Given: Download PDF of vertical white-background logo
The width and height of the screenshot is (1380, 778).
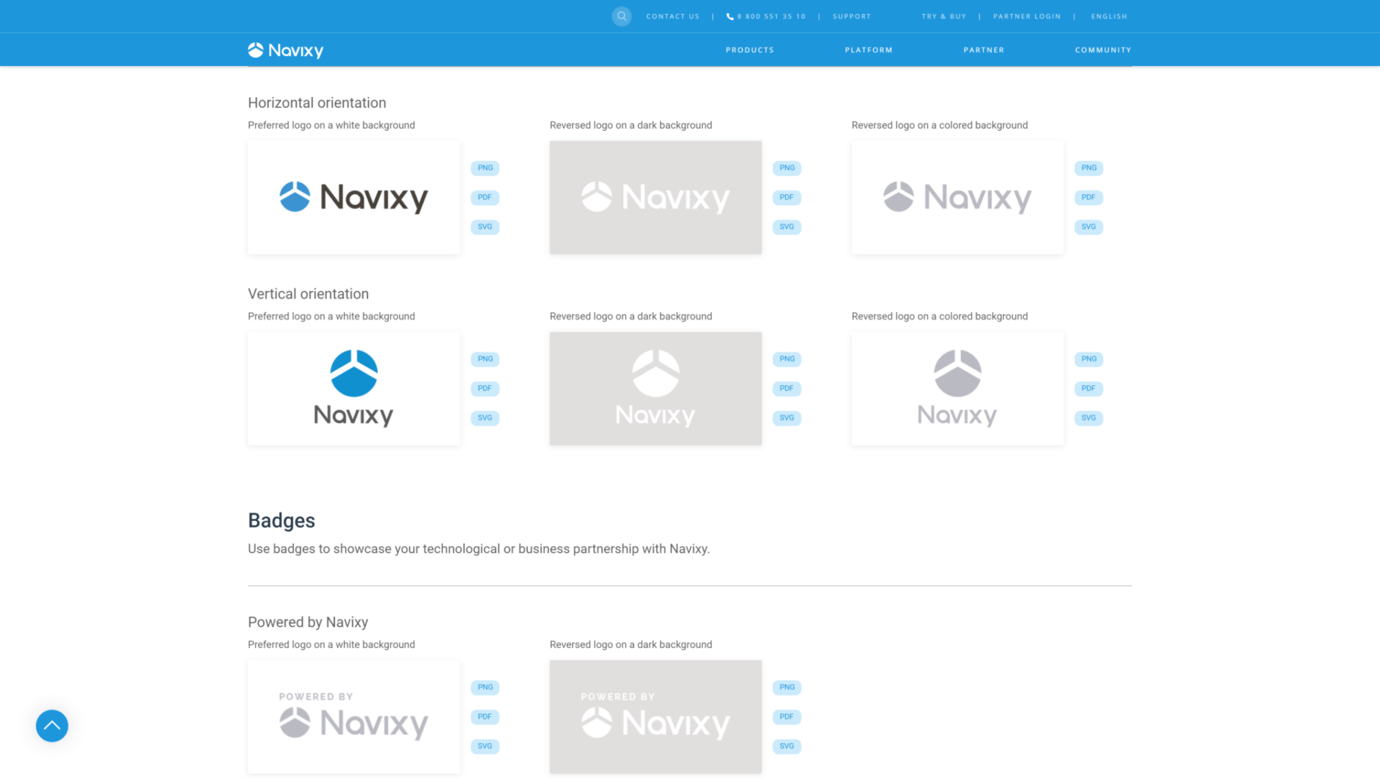Looking at the screenshot, I should tap(485, 389).
